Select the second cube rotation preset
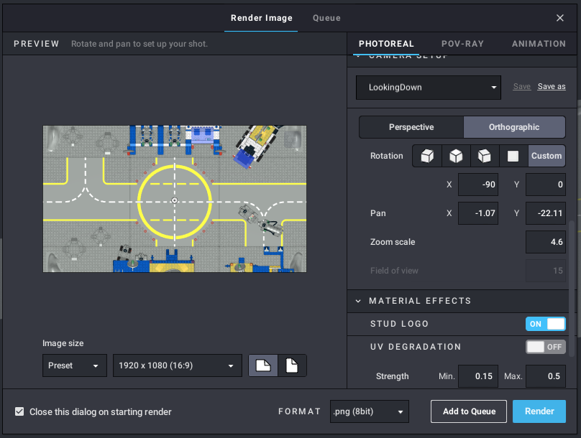The image size is (581, 438). (456, 156)
